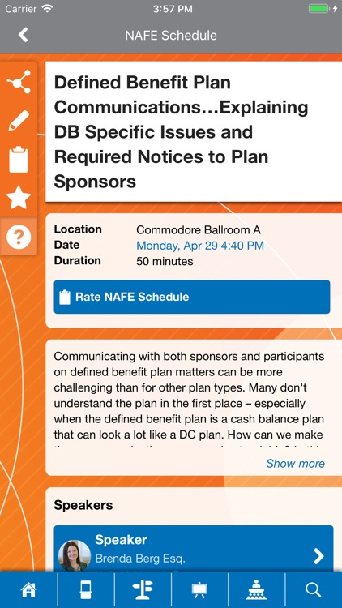Tap the search magnifier icon
Viewport: 342px width, 608px height.
pyautogui.click(x=314, y=590)
